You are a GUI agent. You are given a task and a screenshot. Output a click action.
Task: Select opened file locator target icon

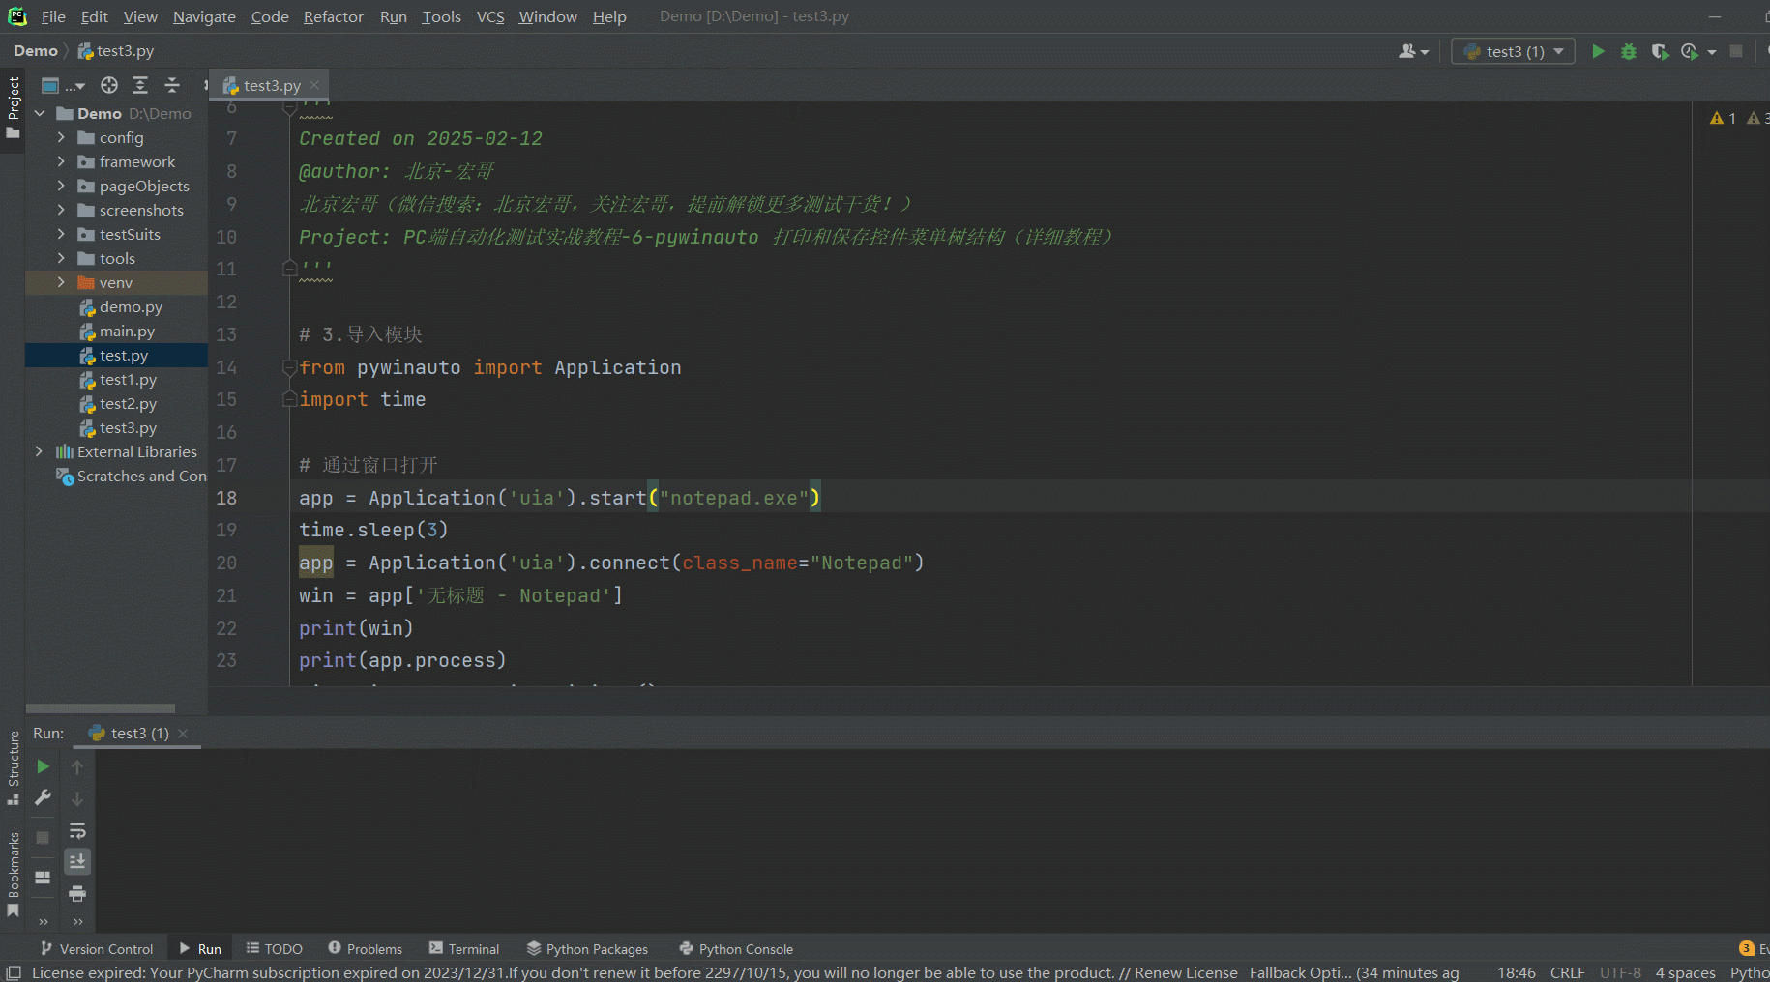pyautogui.click(x=109, y=85)
